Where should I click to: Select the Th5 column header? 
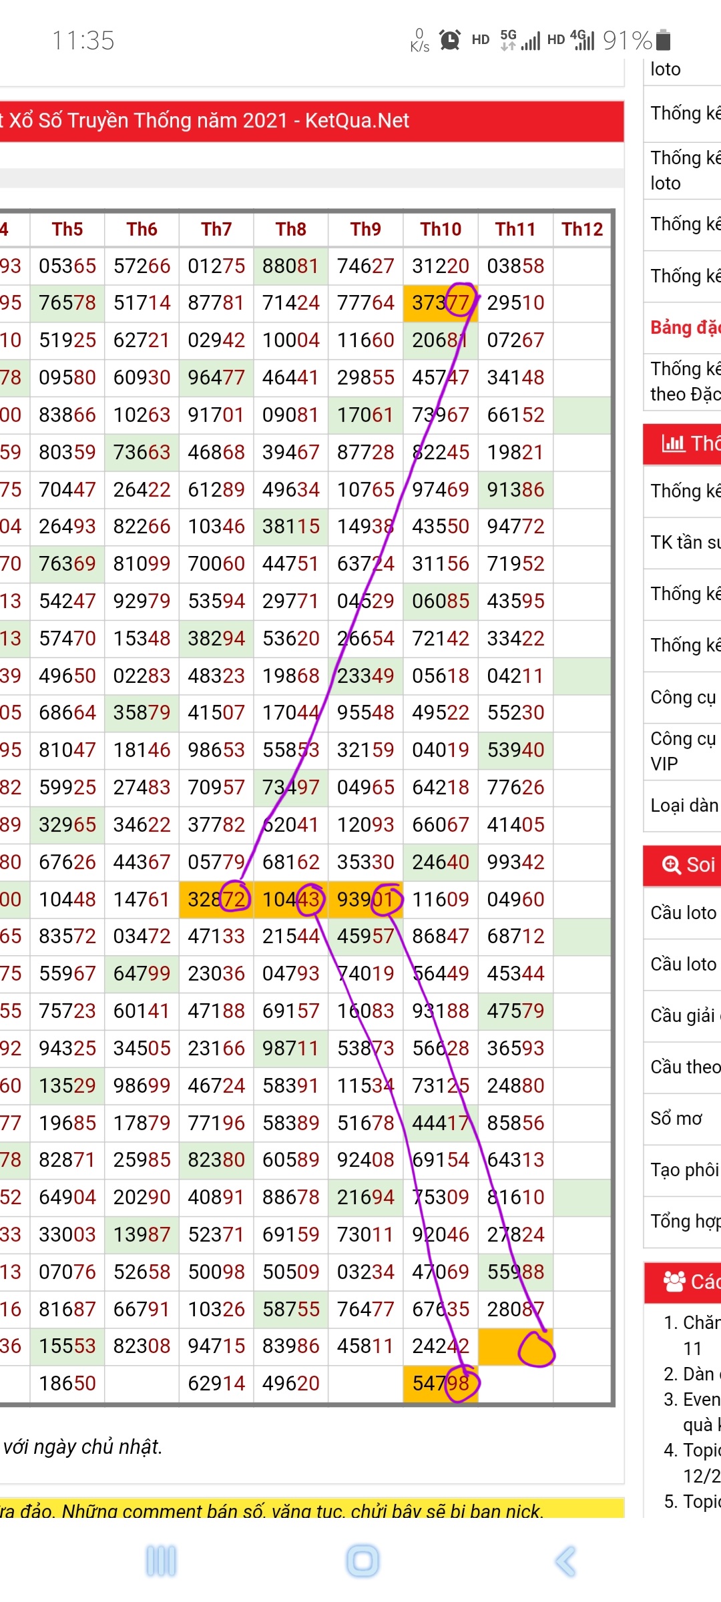[67, 230]
